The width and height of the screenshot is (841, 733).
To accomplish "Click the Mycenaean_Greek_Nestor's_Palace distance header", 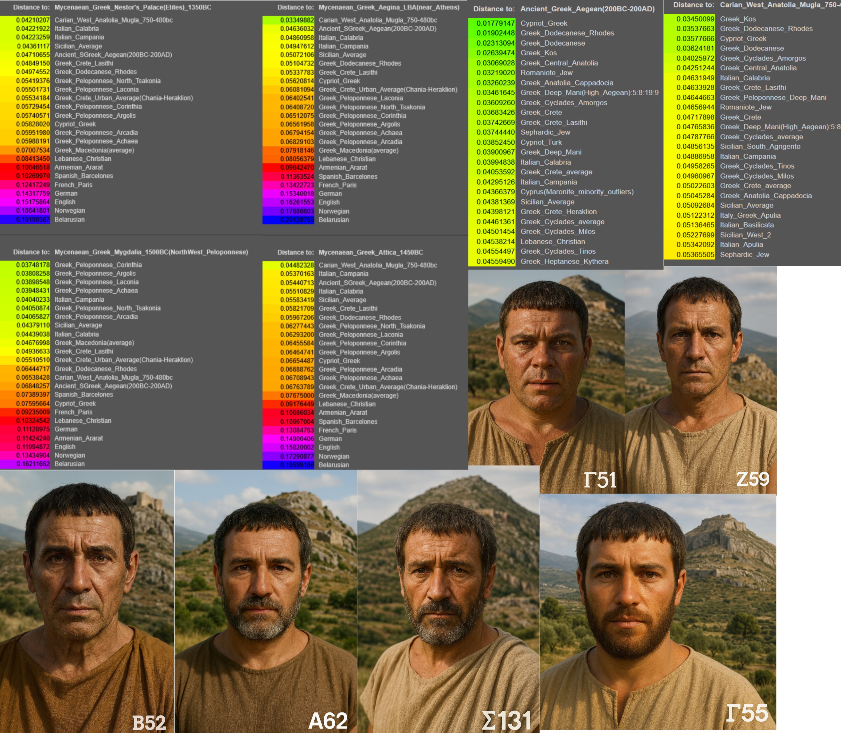I will 132,7.
